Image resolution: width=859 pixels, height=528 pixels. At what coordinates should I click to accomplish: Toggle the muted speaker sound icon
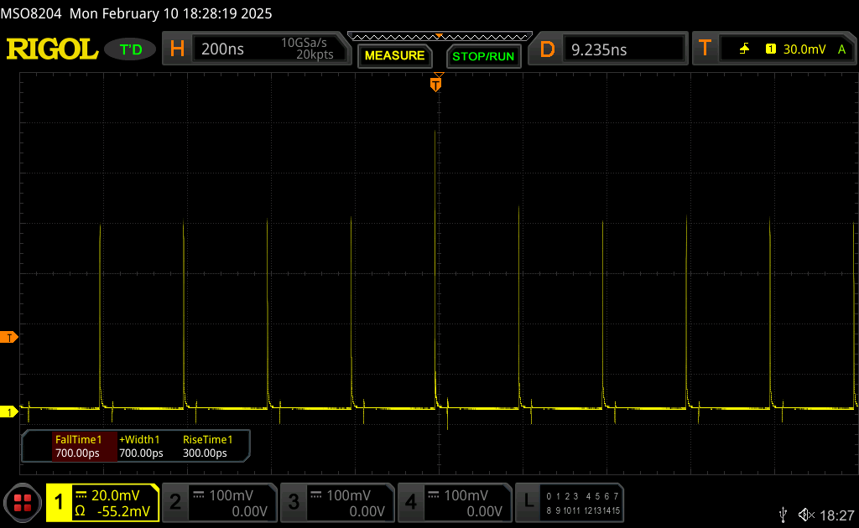pyautogui.click(x=806, y=514)
